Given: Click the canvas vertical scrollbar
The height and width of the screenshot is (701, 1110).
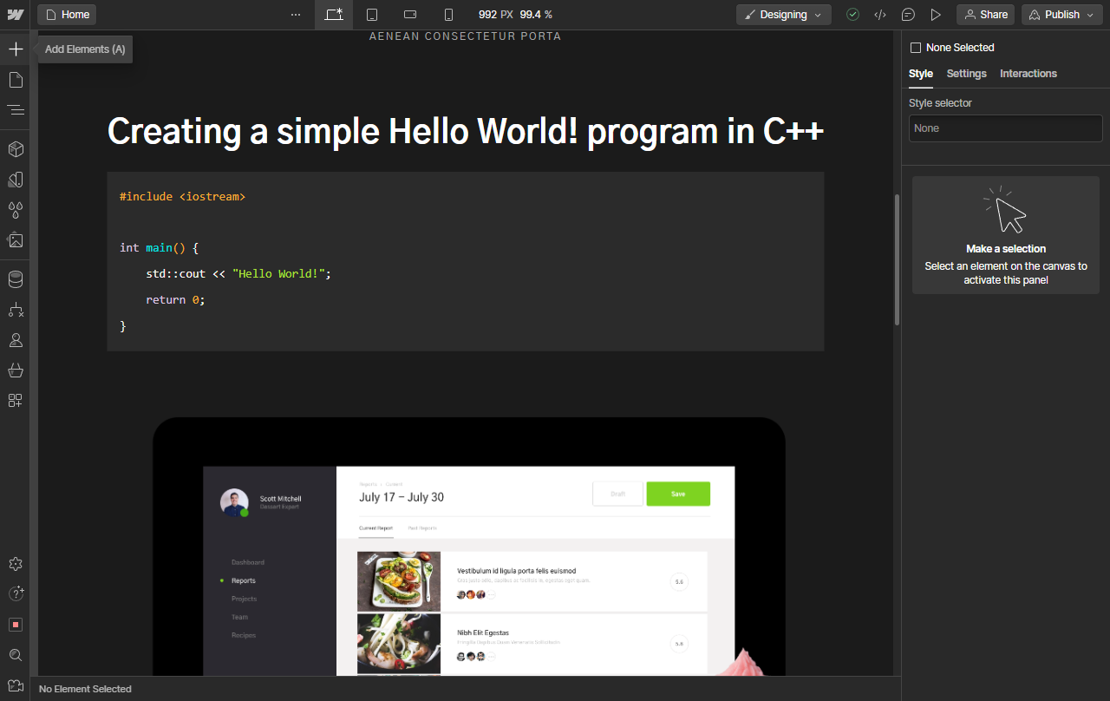Looking at the screenshot, I should (898, 259).
